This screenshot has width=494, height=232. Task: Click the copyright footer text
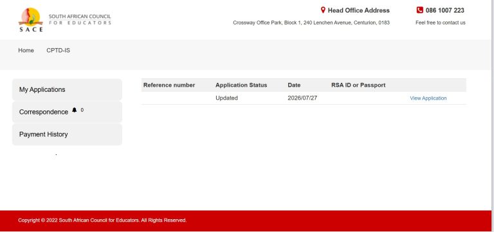[x=102, y=220]
